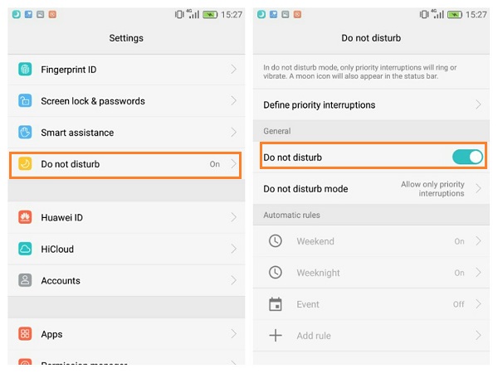Tap the Add rule label
498x373 pixels.
coord(314,336)
